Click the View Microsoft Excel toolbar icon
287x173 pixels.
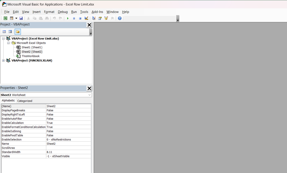pyautogui.click(x=5, y=18)
